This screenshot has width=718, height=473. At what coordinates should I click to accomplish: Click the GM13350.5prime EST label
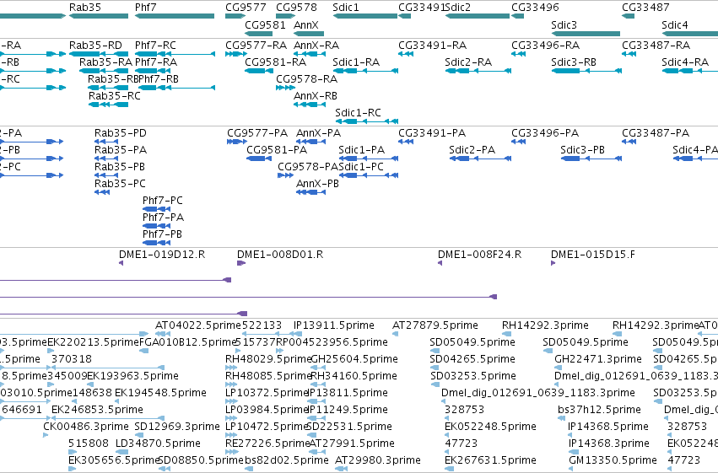[613, 460]
